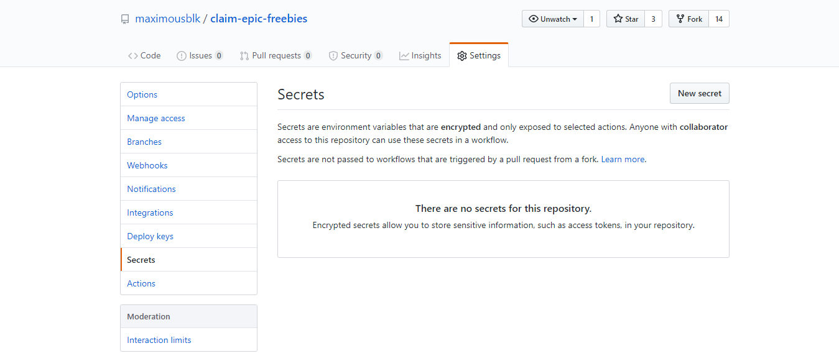Click the Pull requests icon
The height and width of the screenshot is (361, 839).
click(x=244, y=56)
